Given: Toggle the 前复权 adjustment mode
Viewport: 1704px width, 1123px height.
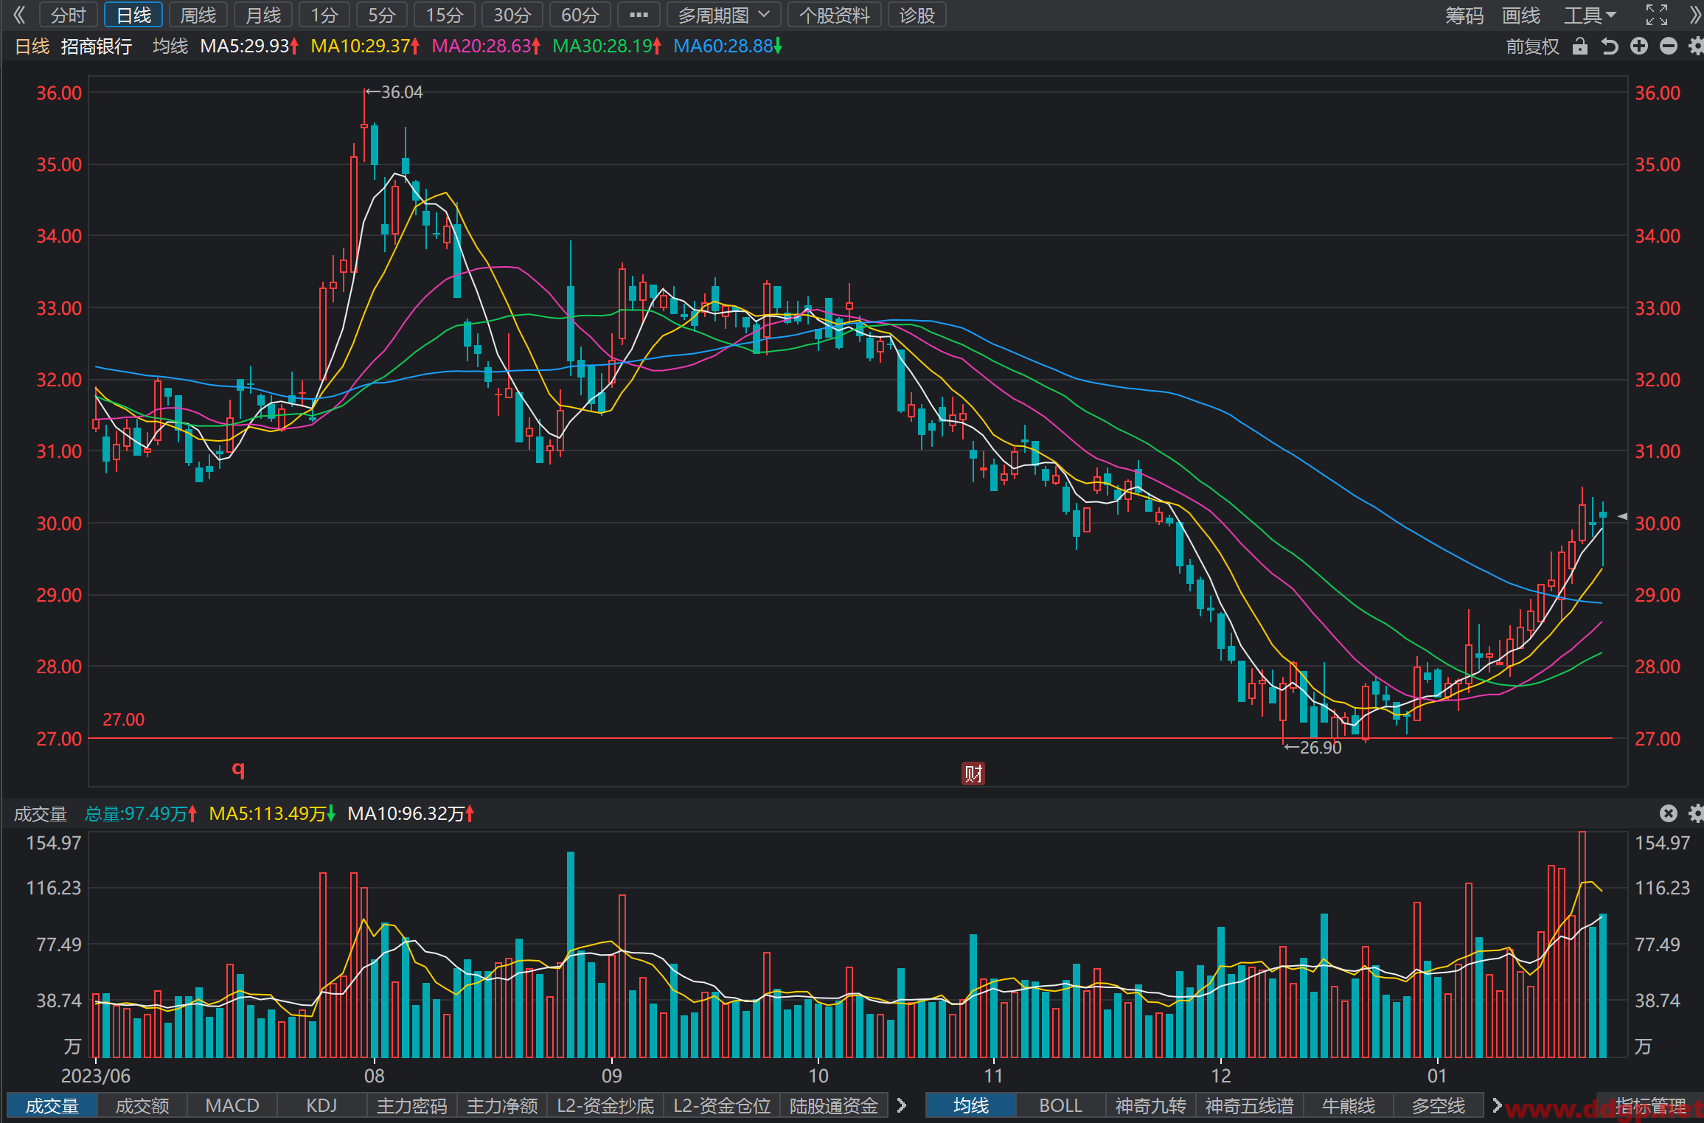Looking at the screenshot, I should (x=1532, y=46).
